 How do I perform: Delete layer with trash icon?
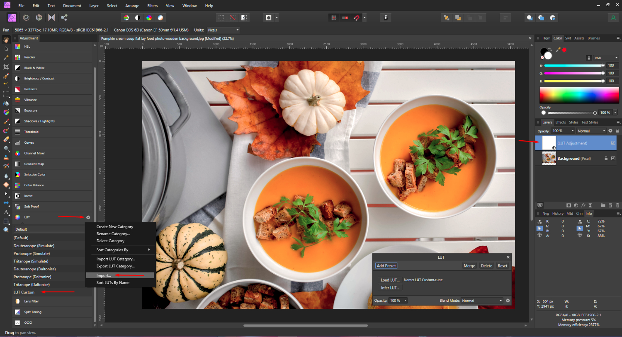click(617, 205)
